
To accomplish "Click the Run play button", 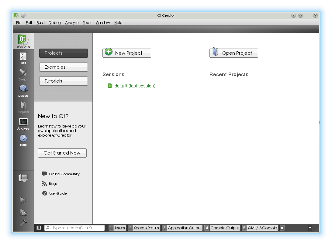I will click(23, 200).
